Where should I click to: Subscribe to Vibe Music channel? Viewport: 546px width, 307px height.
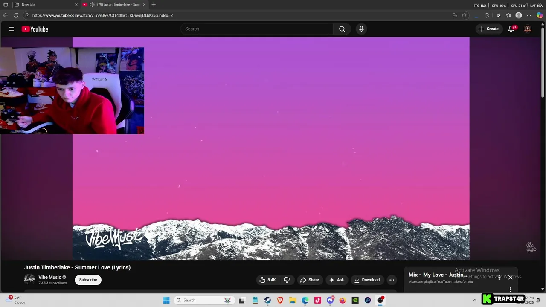[x=88, y=280]
